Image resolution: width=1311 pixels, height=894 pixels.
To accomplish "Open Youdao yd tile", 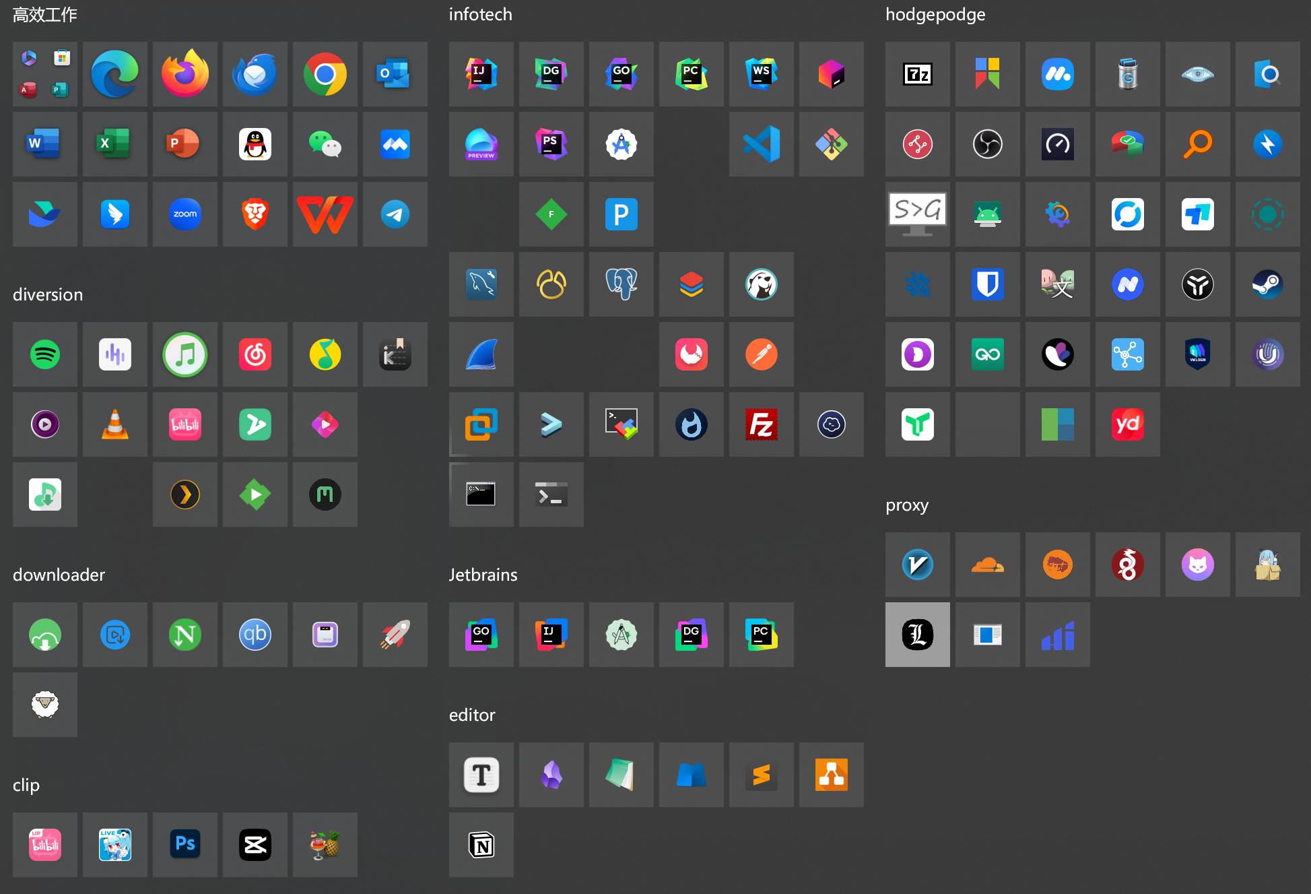I will [1128, 424].
